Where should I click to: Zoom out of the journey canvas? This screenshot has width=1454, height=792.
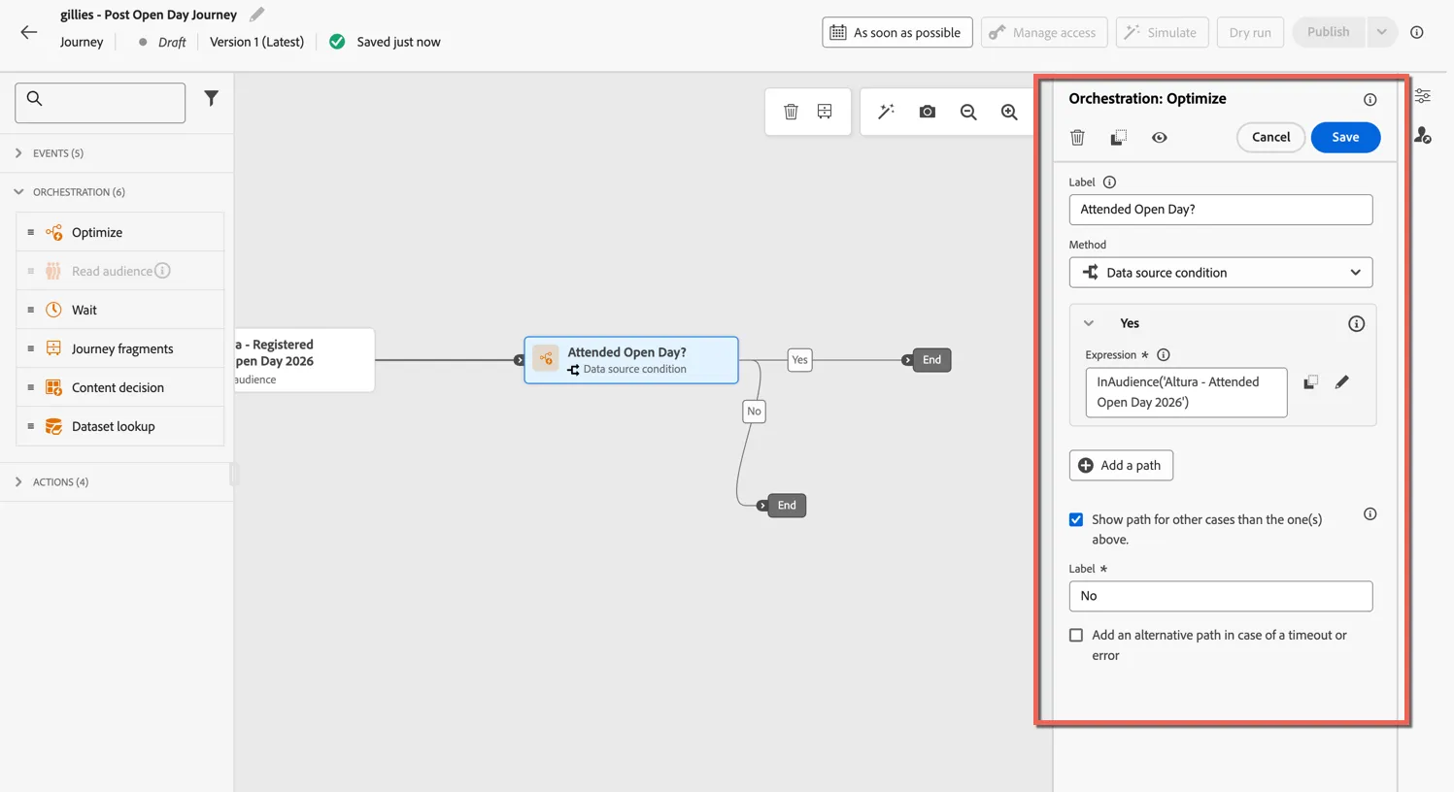click(x=968, y=112)
